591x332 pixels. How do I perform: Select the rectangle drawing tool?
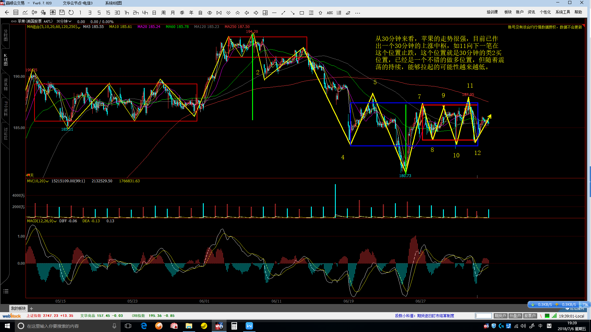[x=302, y=13]
